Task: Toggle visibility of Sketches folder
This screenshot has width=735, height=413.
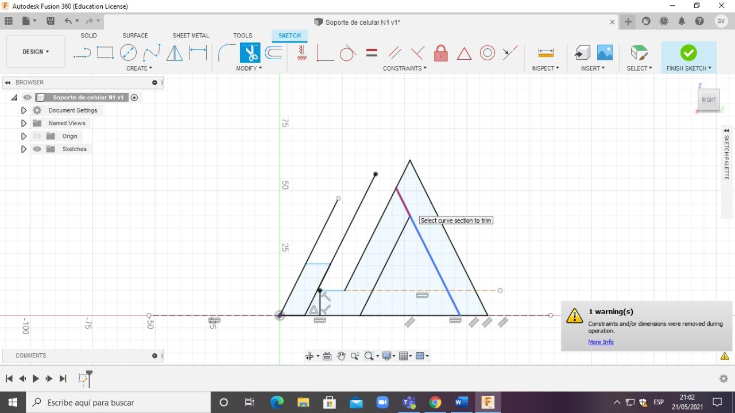Action: (x=37, y=149)
